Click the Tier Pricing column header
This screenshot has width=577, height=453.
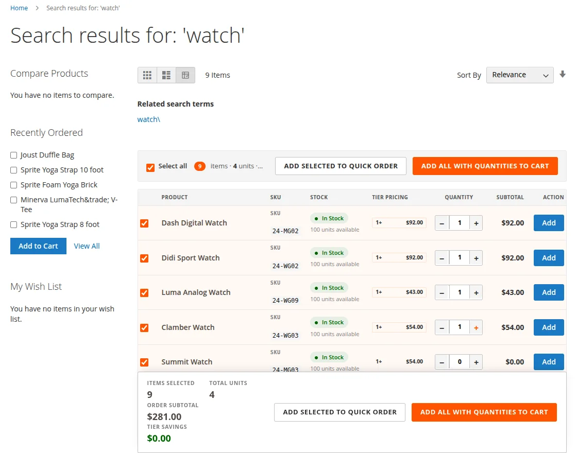pos(389,197)
